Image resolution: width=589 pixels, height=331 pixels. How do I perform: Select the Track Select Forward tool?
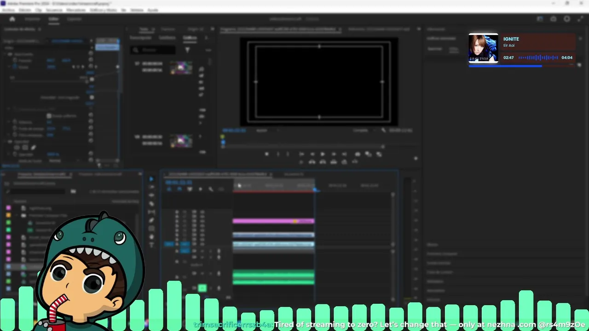click(x=152, y=187)
